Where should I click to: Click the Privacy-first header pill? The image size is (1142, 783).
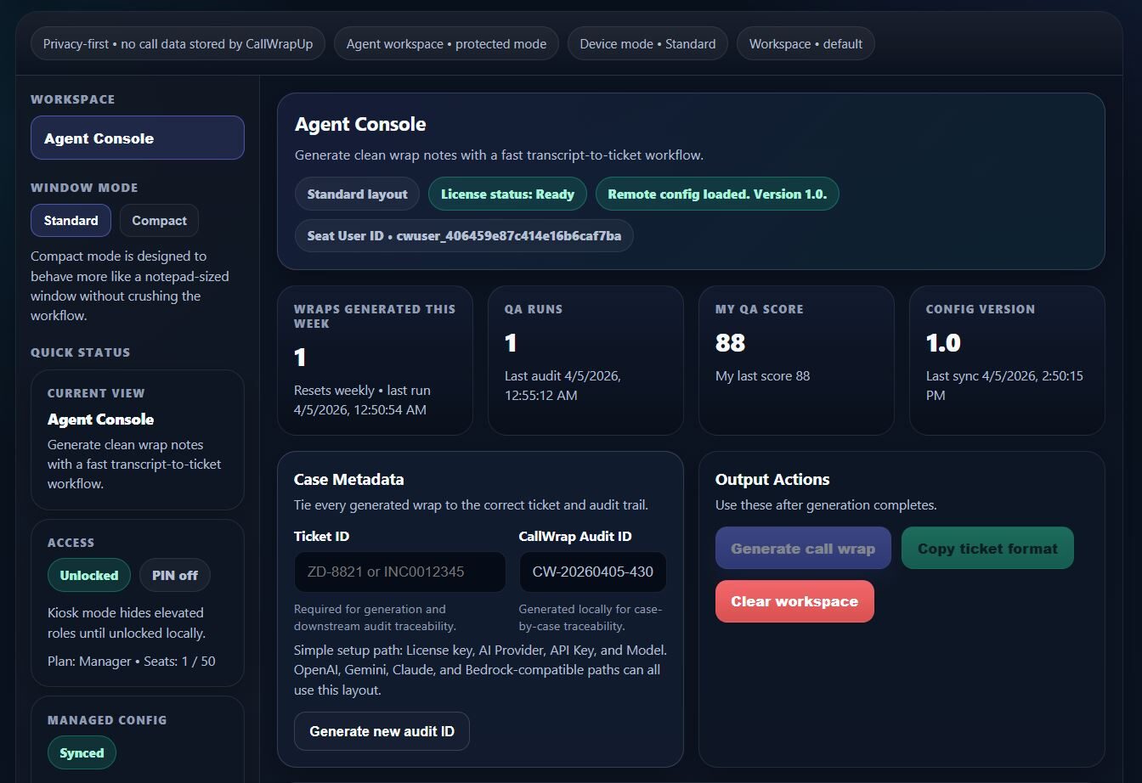pos(178,43)
